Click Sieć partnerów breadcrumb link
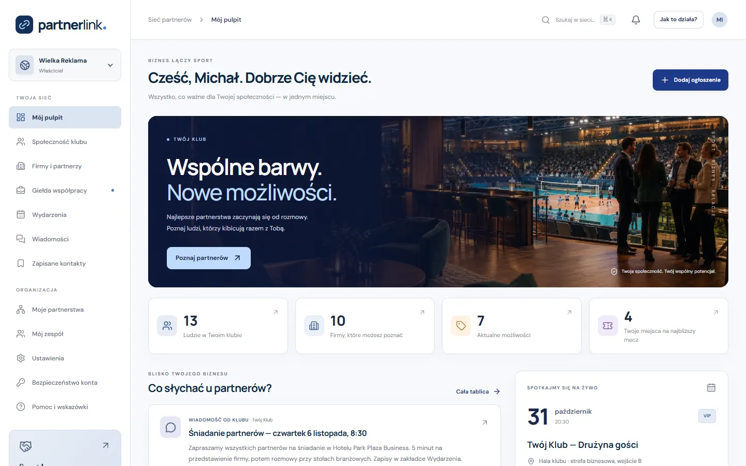 click(170, 20)
